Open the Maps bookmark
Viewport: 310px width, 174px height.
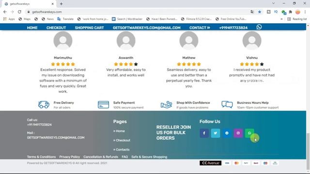coord(25,19)
